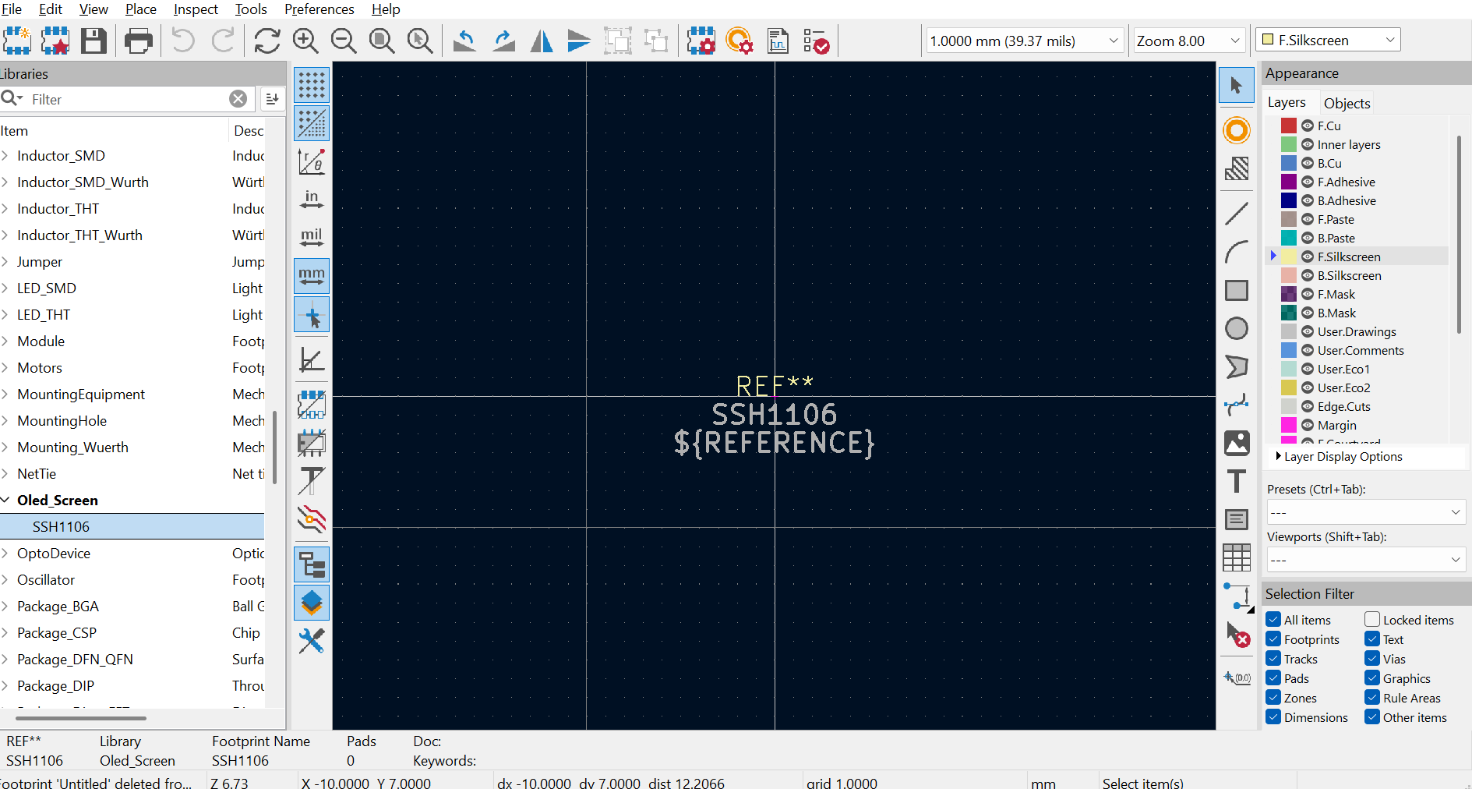The width and height of the screenshot is (1472, 789).
Task: Toggle visibility of the Edge.Cuts layer
Action: point(1308,406)
